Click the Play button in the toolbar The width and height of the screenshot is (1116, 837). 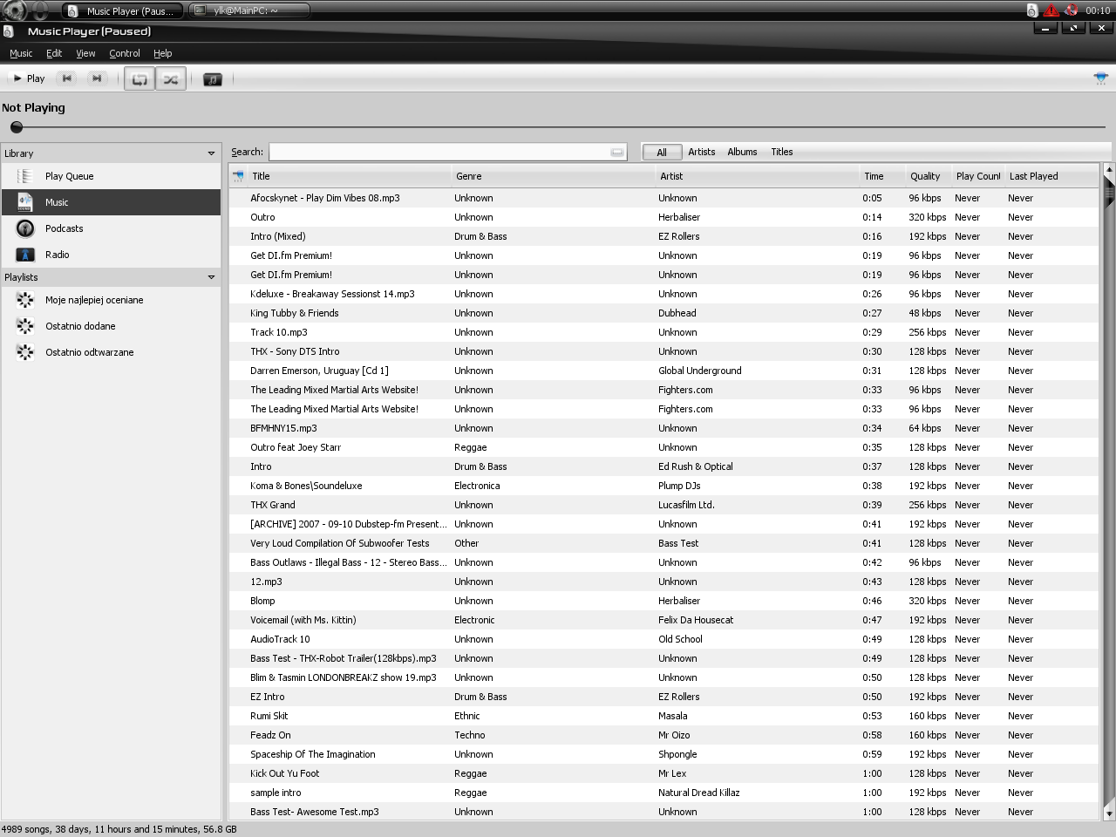29,78
